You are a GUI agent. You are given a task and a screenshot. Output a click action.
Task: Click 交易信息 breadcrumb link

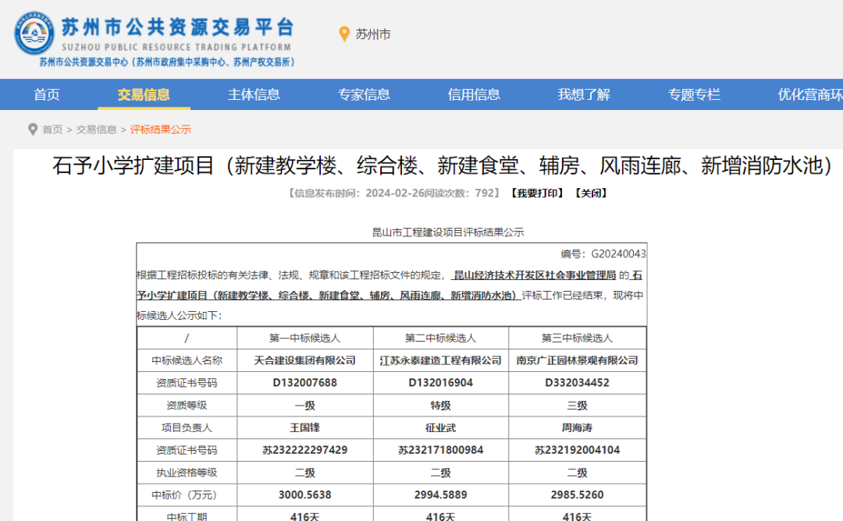coord(96,129)
